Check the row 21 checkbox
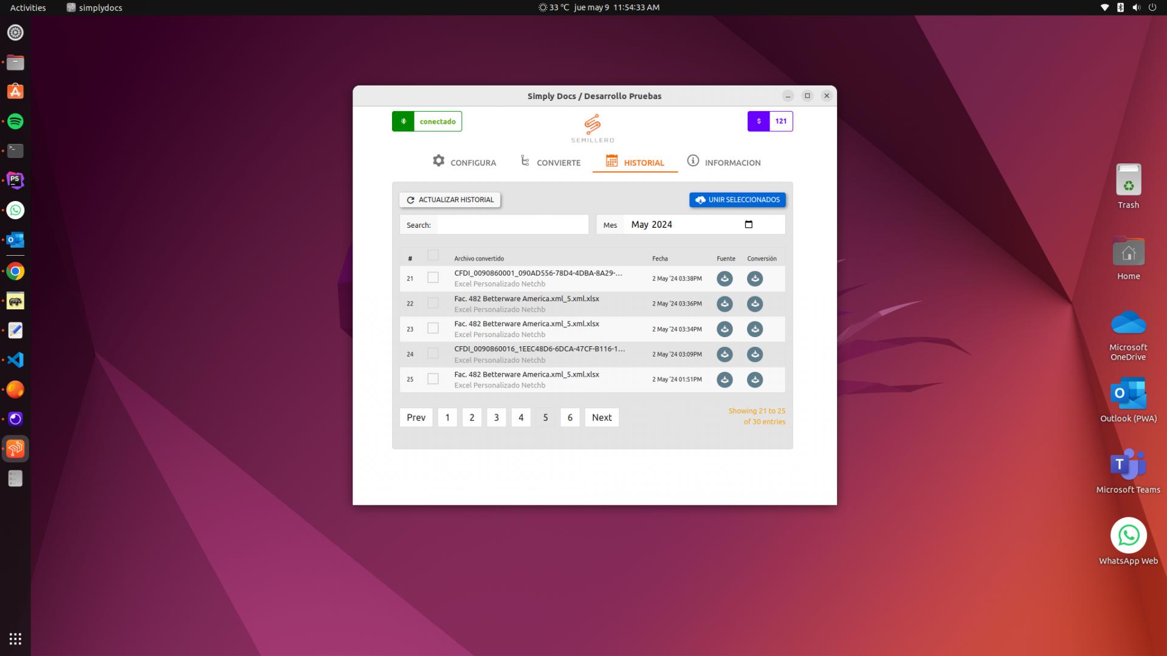This screenshot has height=656, width=1167. pos(433,278)
